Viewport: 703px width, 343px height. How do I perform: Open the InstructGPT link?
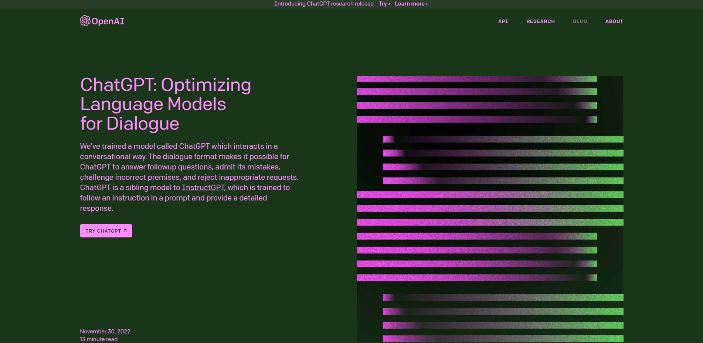point(203,188)
